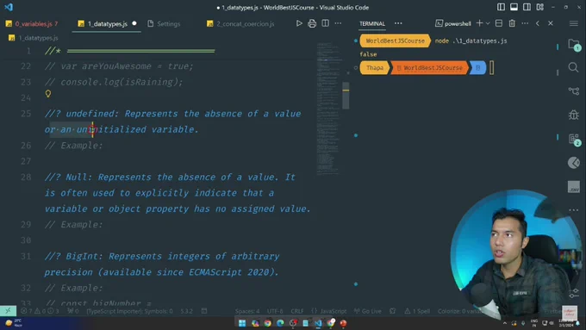
Task: Click the Colorize status bar item
Action: click(x=459, y=311)
